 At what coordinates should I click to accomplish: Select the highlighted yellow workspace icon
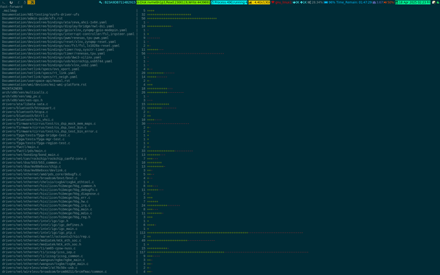point(31,2)
